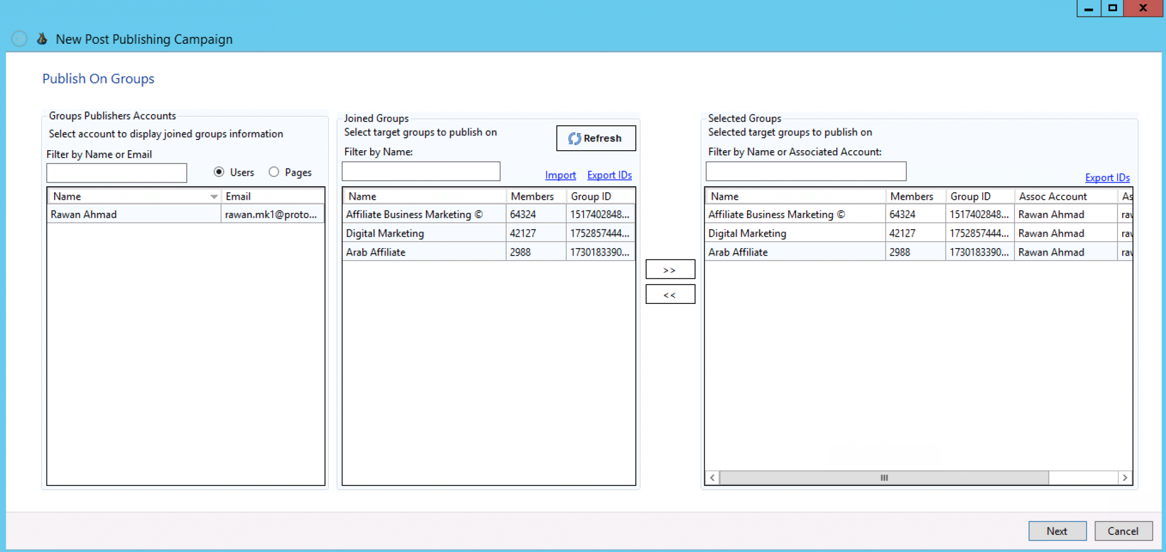Viewport: 1166px width, 552px height.
Task: Select the Pages radio button
Action: [x=274, y=172]
